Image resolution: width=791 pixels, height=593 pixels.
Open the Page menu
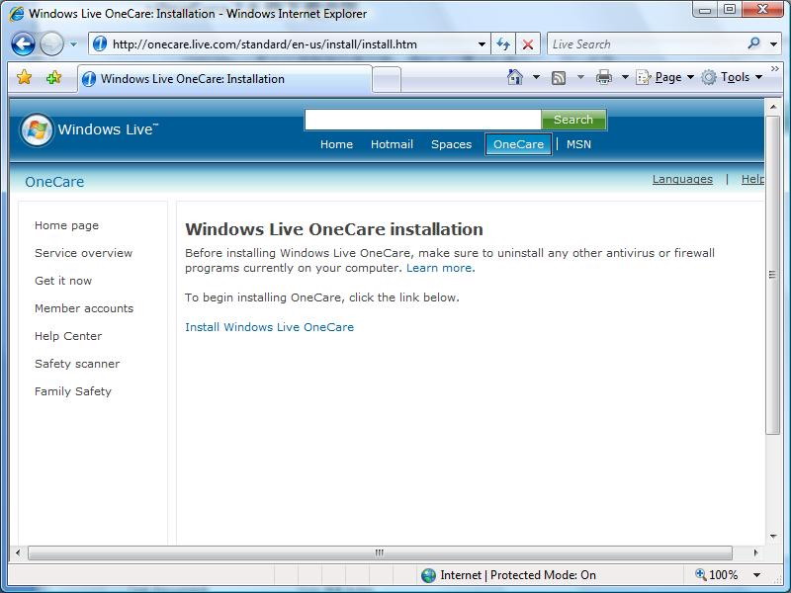[x=664, y=77]
